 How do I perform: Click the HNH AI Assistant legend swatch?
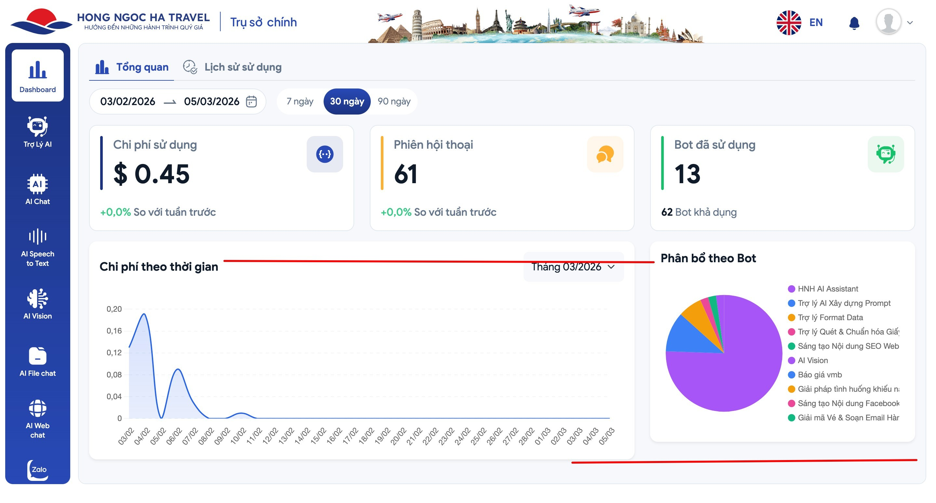pyautogui.click(x=791, y=289)
